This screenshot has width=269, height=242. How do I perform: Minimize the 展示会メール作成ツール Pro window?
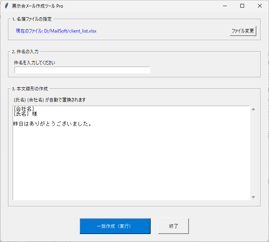(x=224, y=6)
